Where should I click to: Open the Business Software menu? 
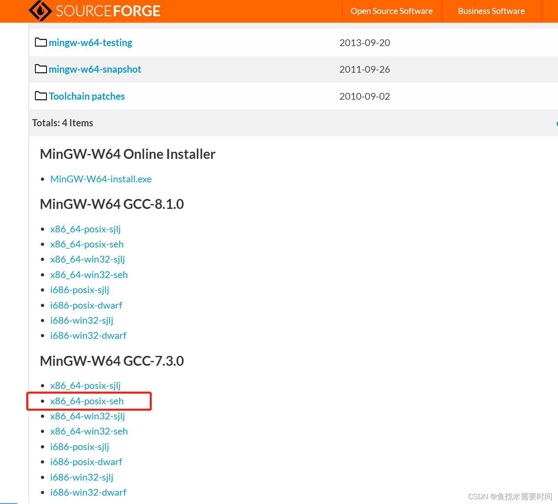point(491,11)
